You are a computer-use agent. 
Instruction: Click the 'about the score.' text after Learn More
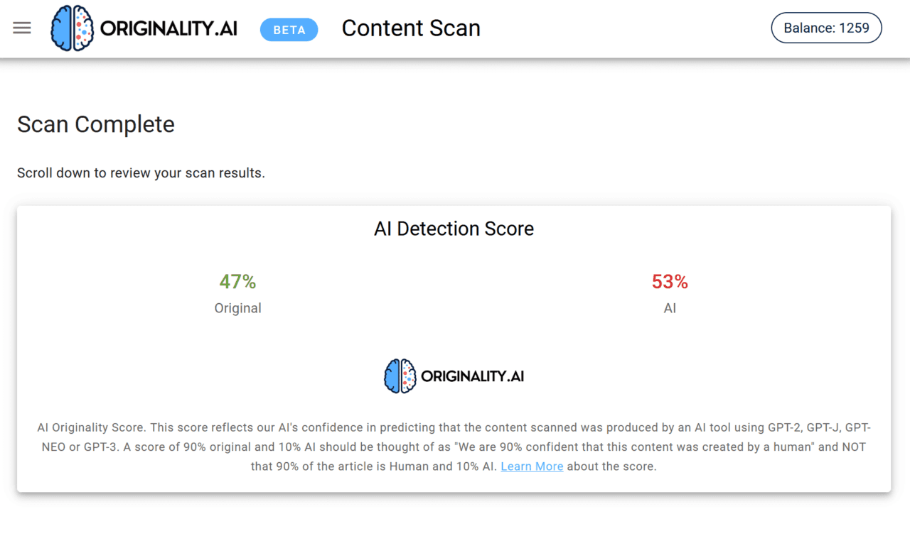coord(611,466)
